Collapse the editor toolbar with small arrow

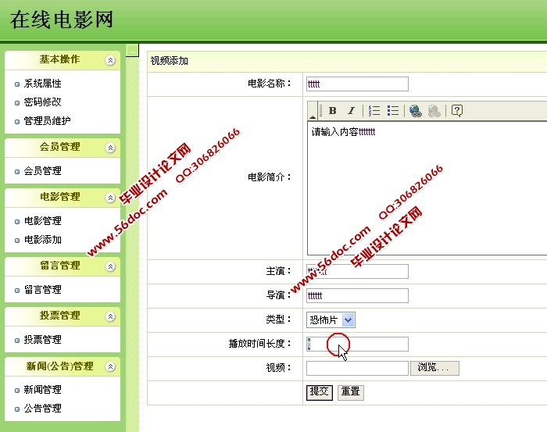(313, 113)
